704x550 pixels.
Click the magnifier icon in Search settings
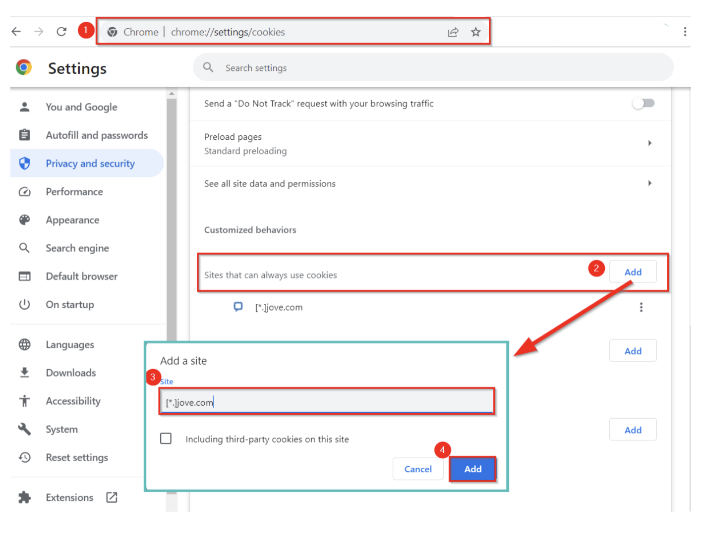[208, 67]
